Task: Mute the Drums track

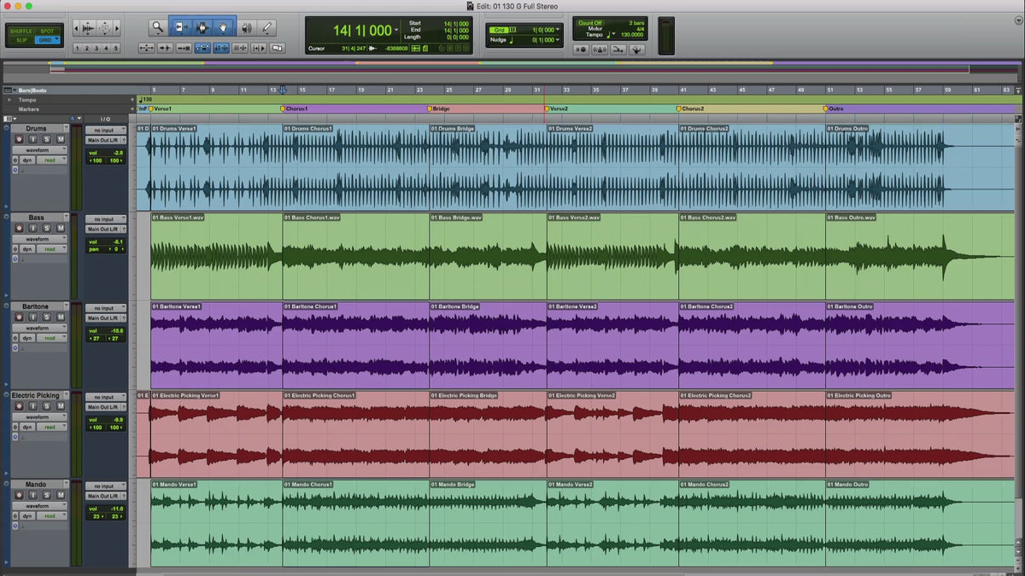Action: pyautogui.click(x=61, y=139)
